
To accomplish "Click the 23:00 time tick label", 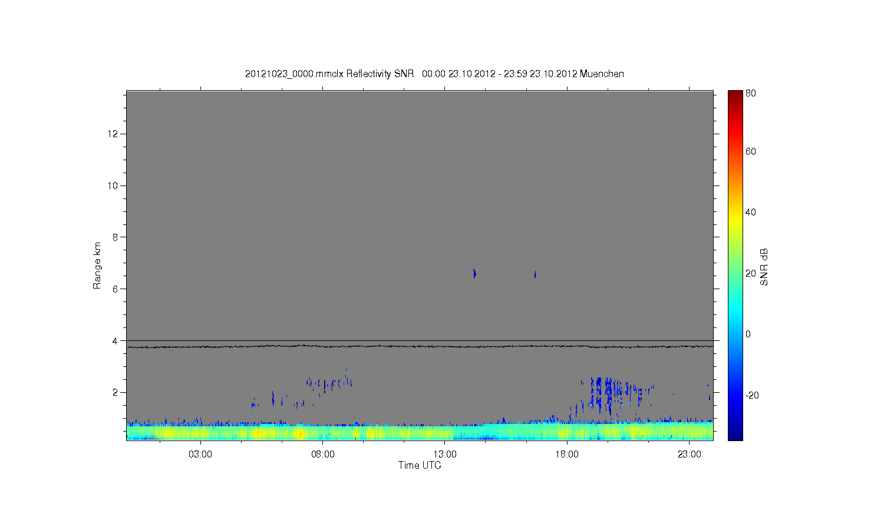I will click(689, 455).
